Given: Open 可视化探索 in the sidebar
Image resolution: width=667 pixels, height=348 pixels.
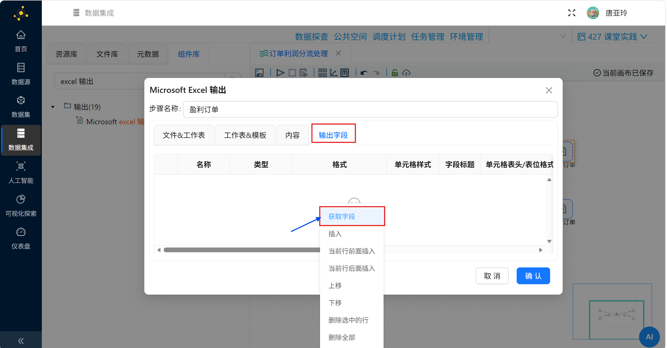Looking at the screenshot, I should [x=21, y=206].
